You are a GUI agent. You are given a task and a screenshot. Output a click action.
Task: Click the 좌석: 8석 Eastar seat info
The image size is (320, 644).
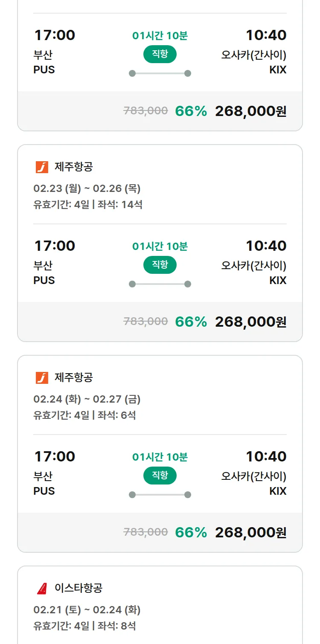(x=117, y=626)
